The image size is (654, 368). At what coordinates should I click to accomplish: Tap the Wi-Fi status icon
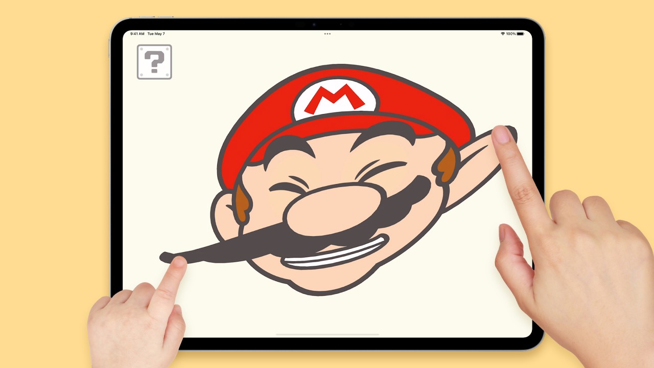[502, 34]
